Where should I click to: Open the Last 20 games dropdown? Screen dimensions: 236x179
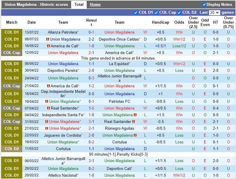(214, 13)
